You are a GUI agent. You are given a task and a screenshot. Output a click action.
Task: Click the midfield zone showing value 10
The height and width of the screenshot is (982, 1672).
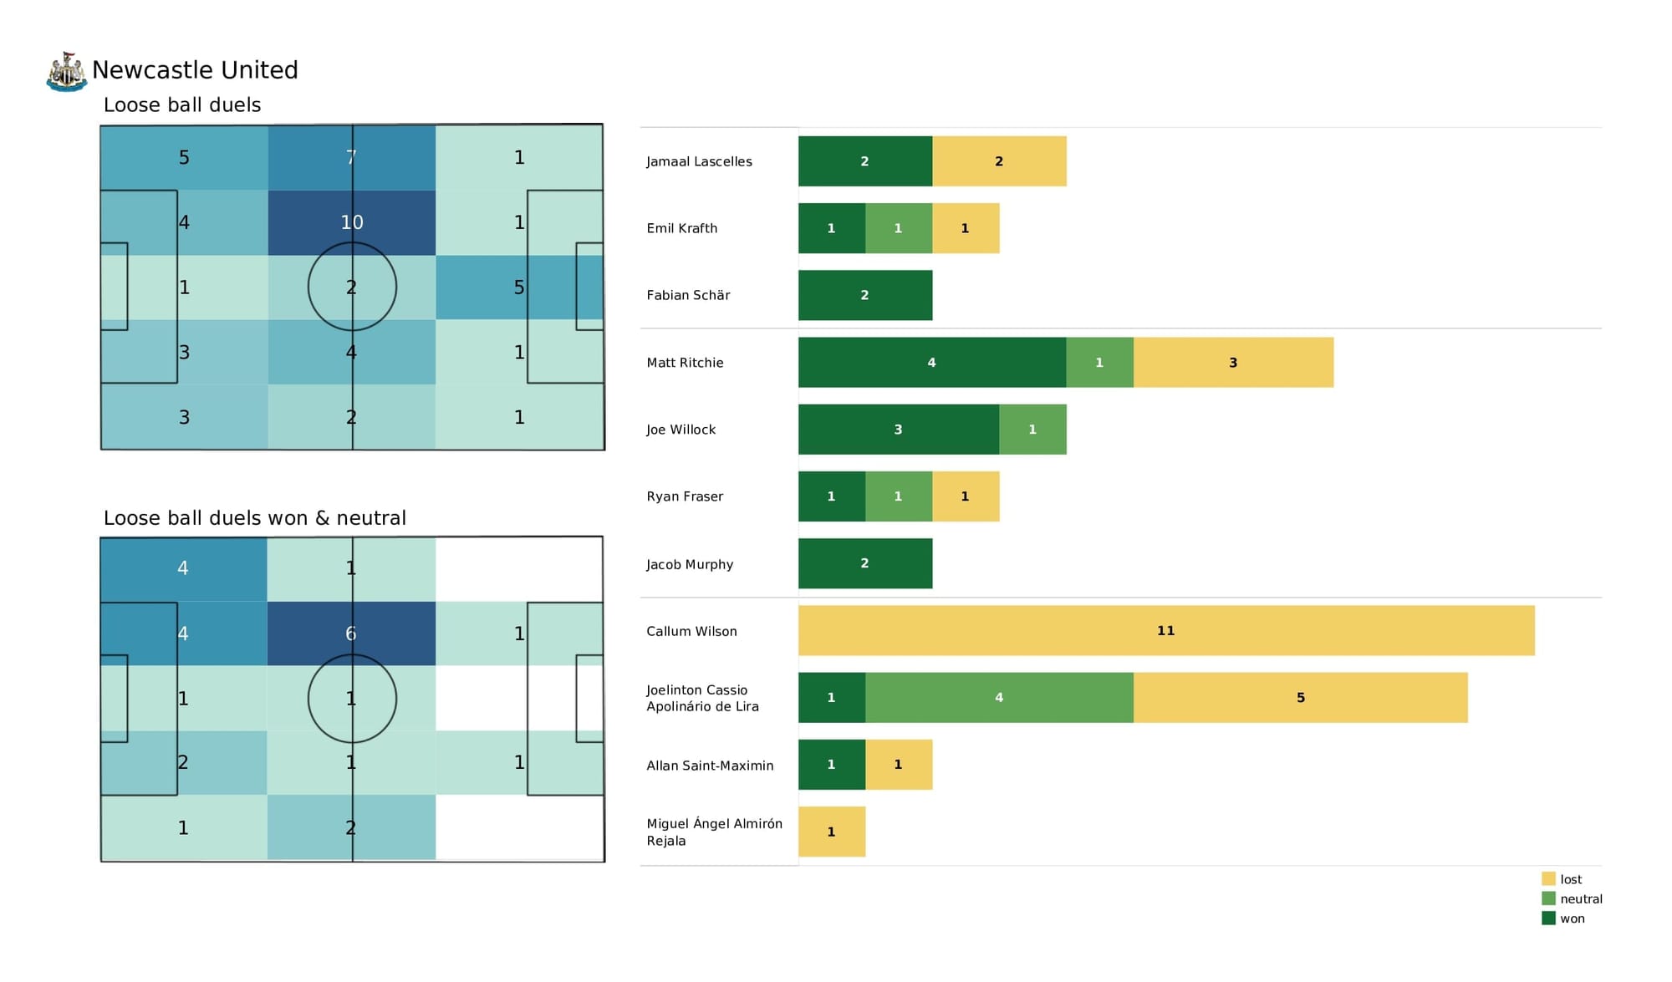351,221
